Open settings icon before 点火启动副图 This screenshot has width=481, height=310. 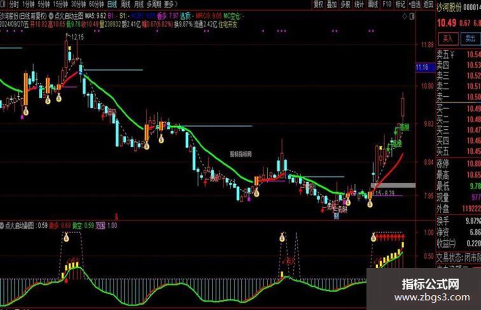point(2,226)
